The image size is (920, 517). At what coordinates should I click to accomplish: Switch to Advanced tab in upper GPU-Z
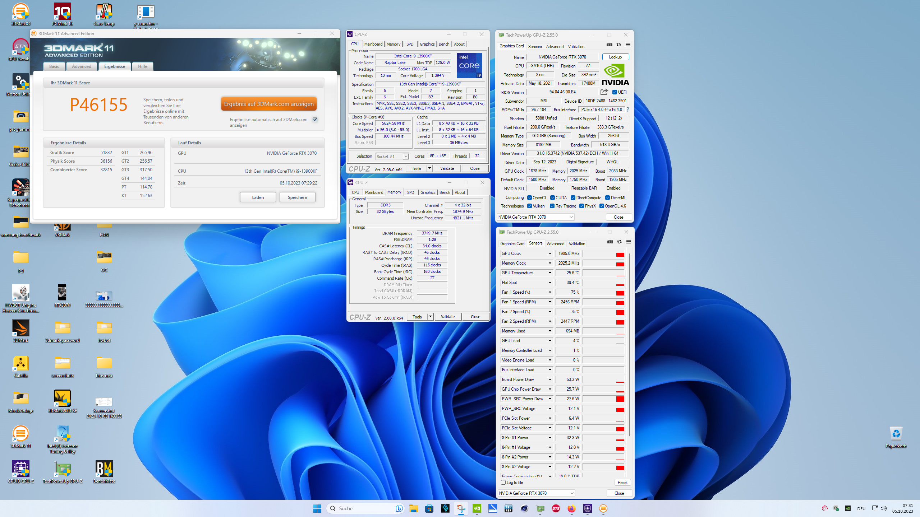coord(555,47)
